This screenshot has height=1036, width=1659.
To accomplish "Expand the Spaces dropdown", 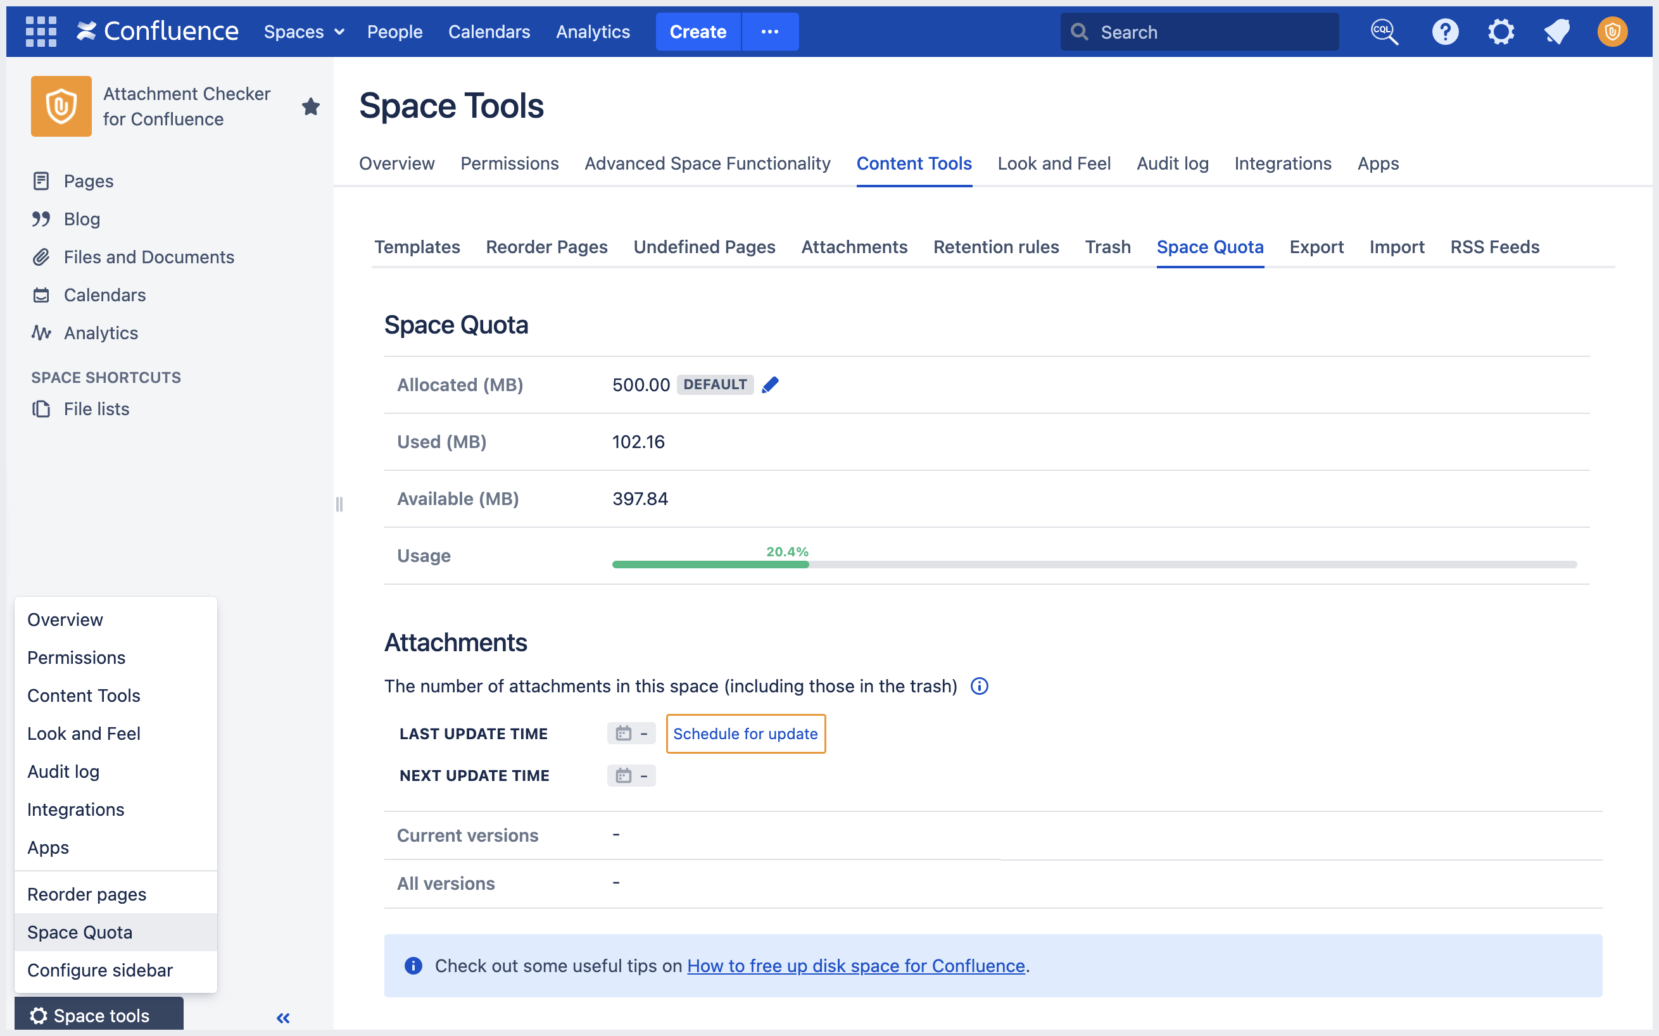I will (x=304, y=32).
